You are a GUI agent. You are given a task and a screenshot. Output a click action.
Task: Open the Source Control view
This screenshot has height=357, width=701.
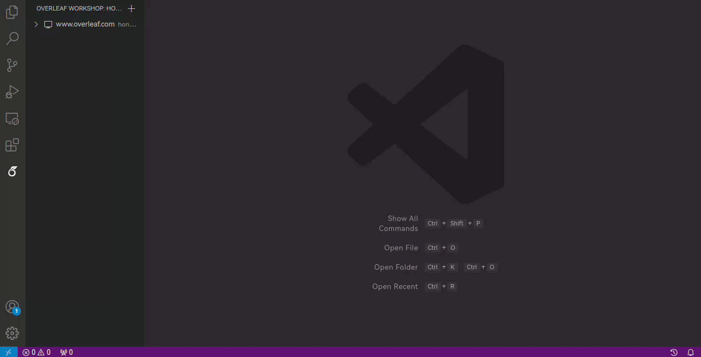click(x=12, y=65)
